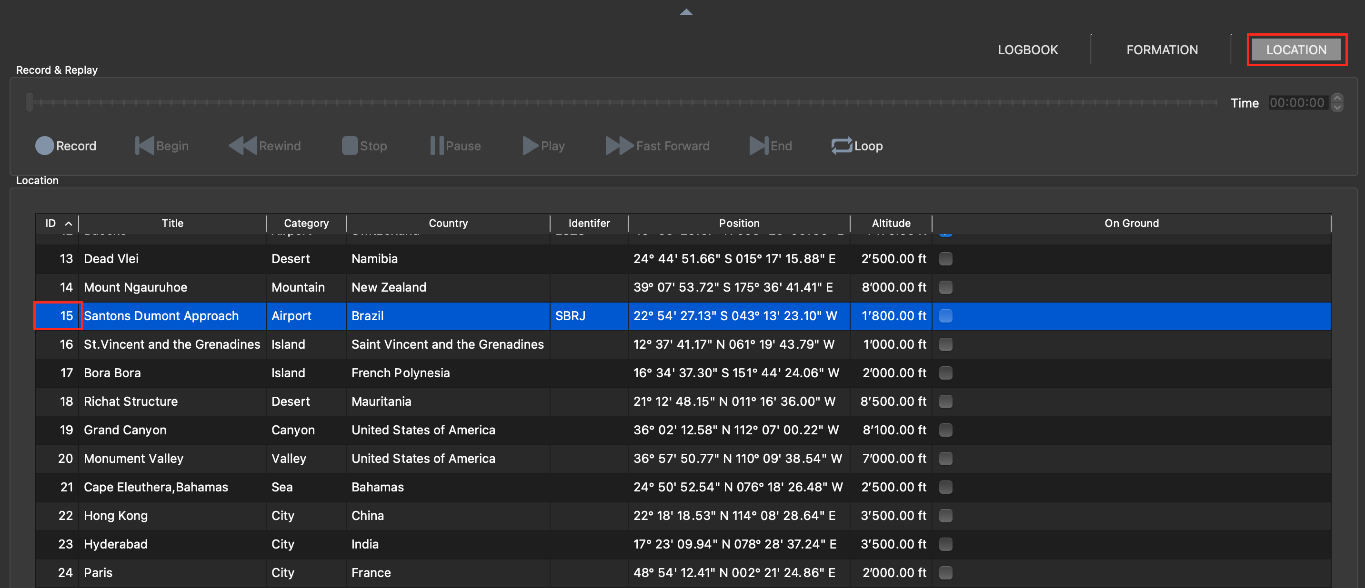Screen dimensions: 1365x588
Task: Collapse panel with top arrow
Action: tap(686, 12)
